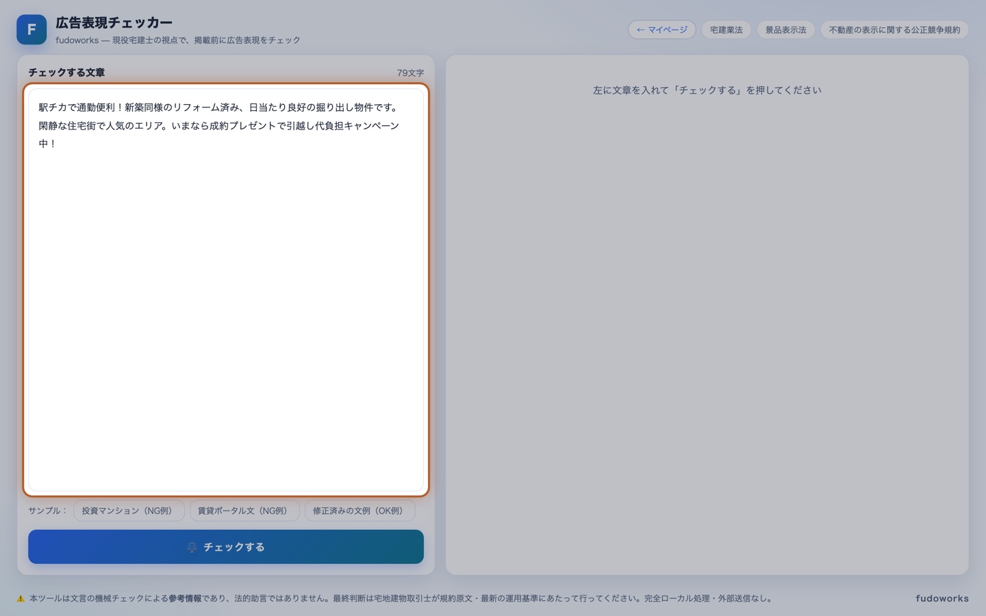
Task: Open the 景品表示法 reference button
Action: 785,29
